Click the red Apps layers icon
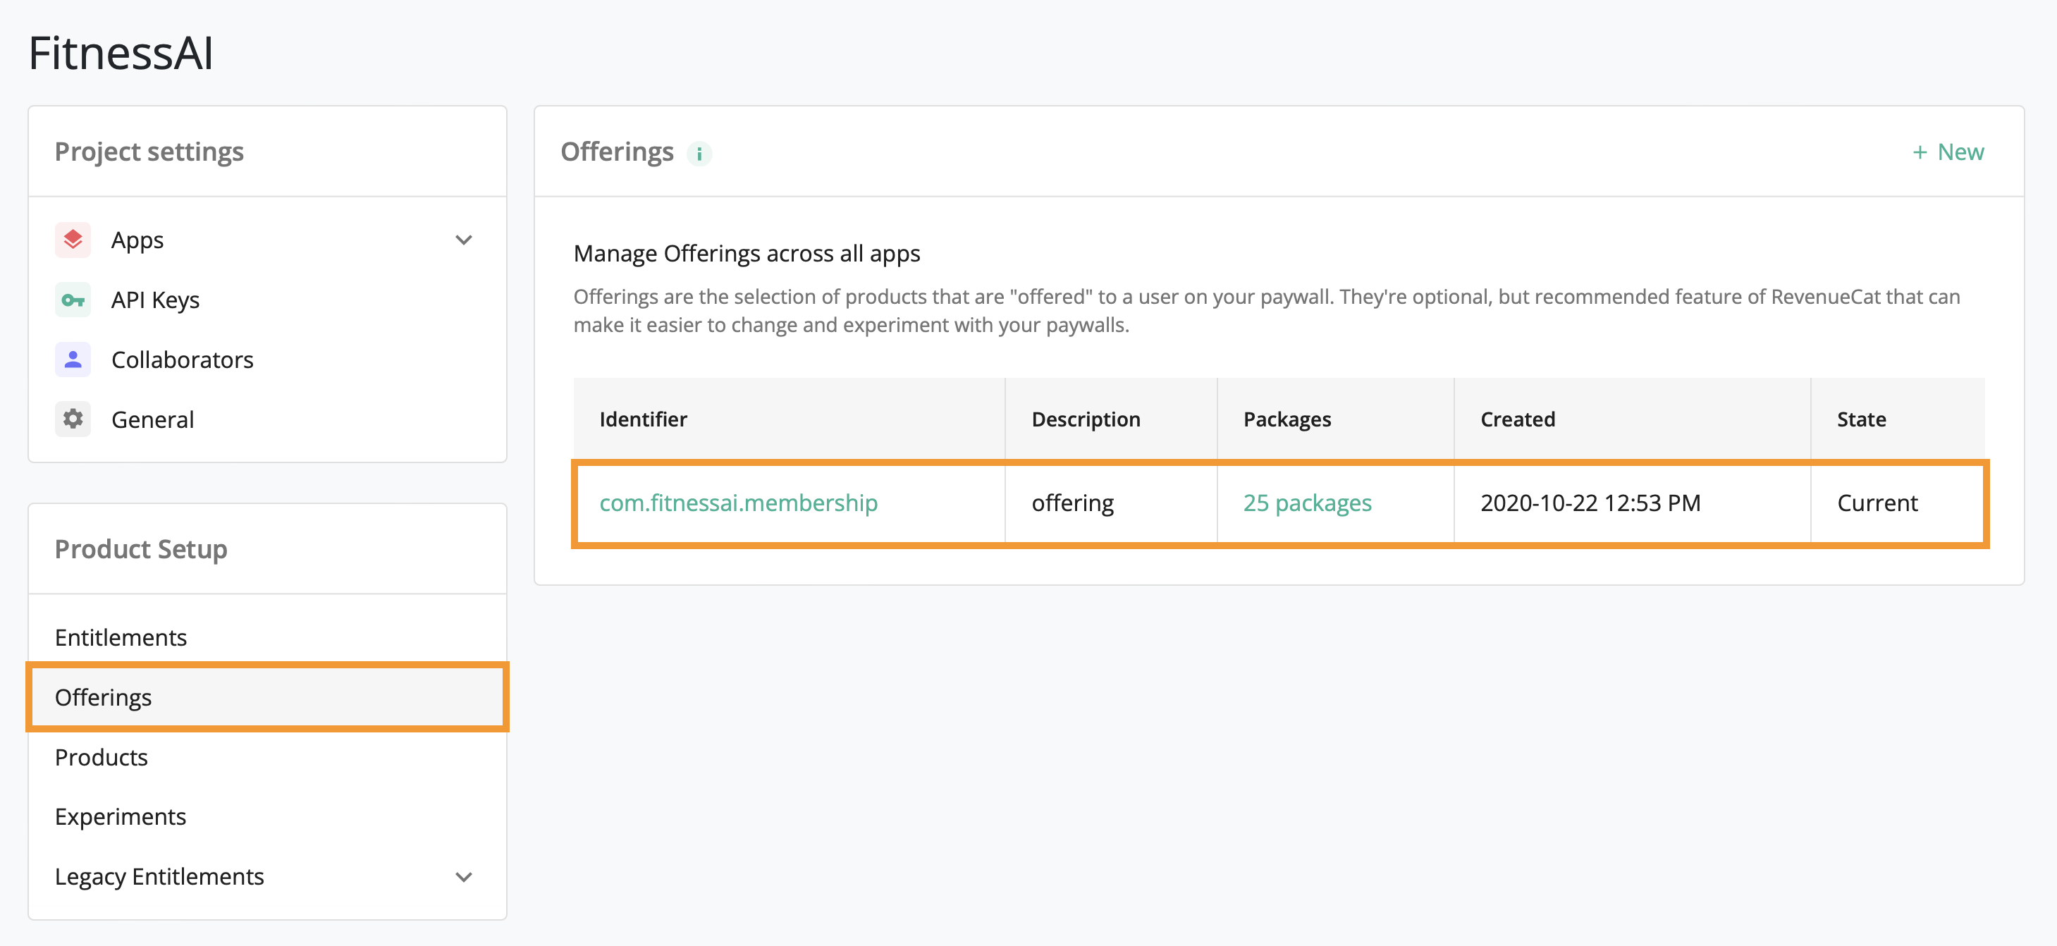The image size is (2057, 946). [73, 240]
